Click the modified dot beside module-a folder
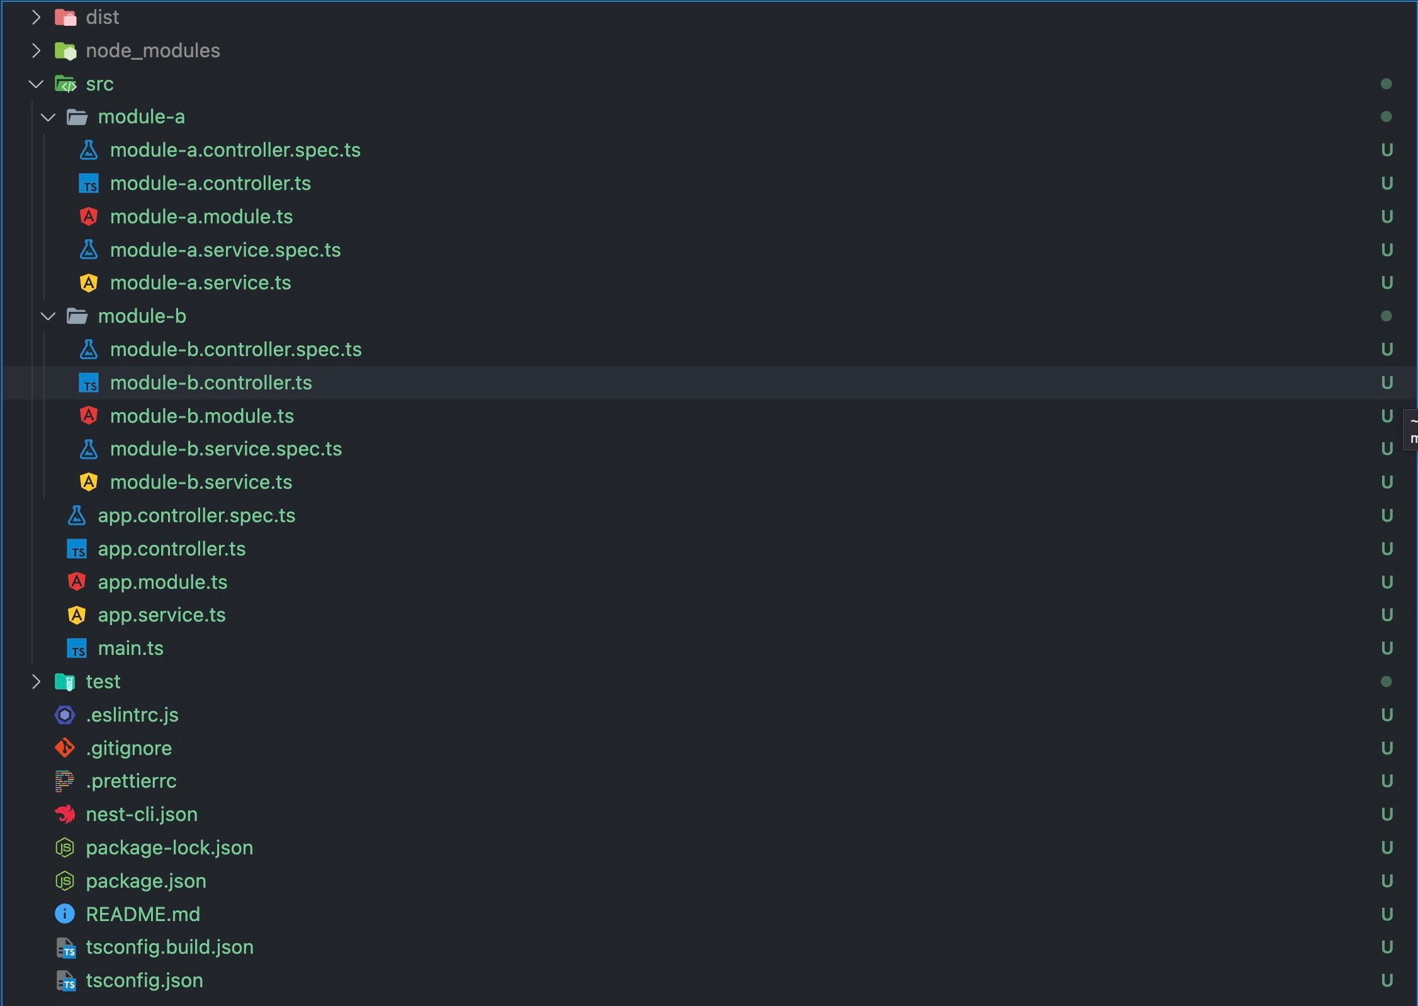 click(1387, 116)
